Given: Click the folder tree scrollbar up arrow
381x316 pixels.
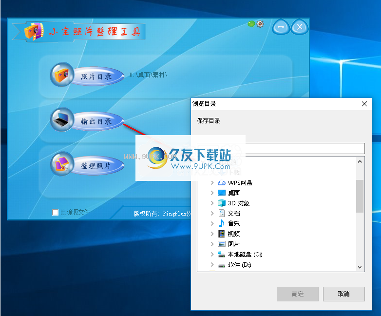Looking at the screenshot, I should tap(360, 161).
